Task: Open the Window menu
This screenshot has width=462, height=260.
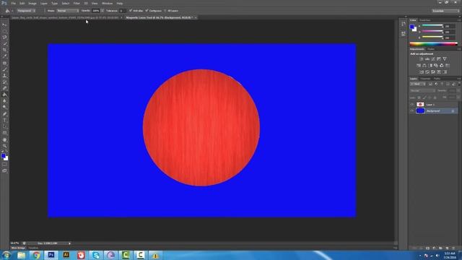Action: coord(108,3)
